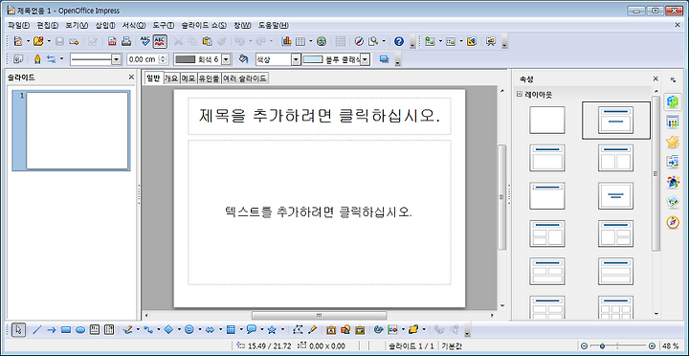This screenshot has height=356, width=689.
Task: Switch to the 여러 슬라이드 tab
Action: click(245, 78)
